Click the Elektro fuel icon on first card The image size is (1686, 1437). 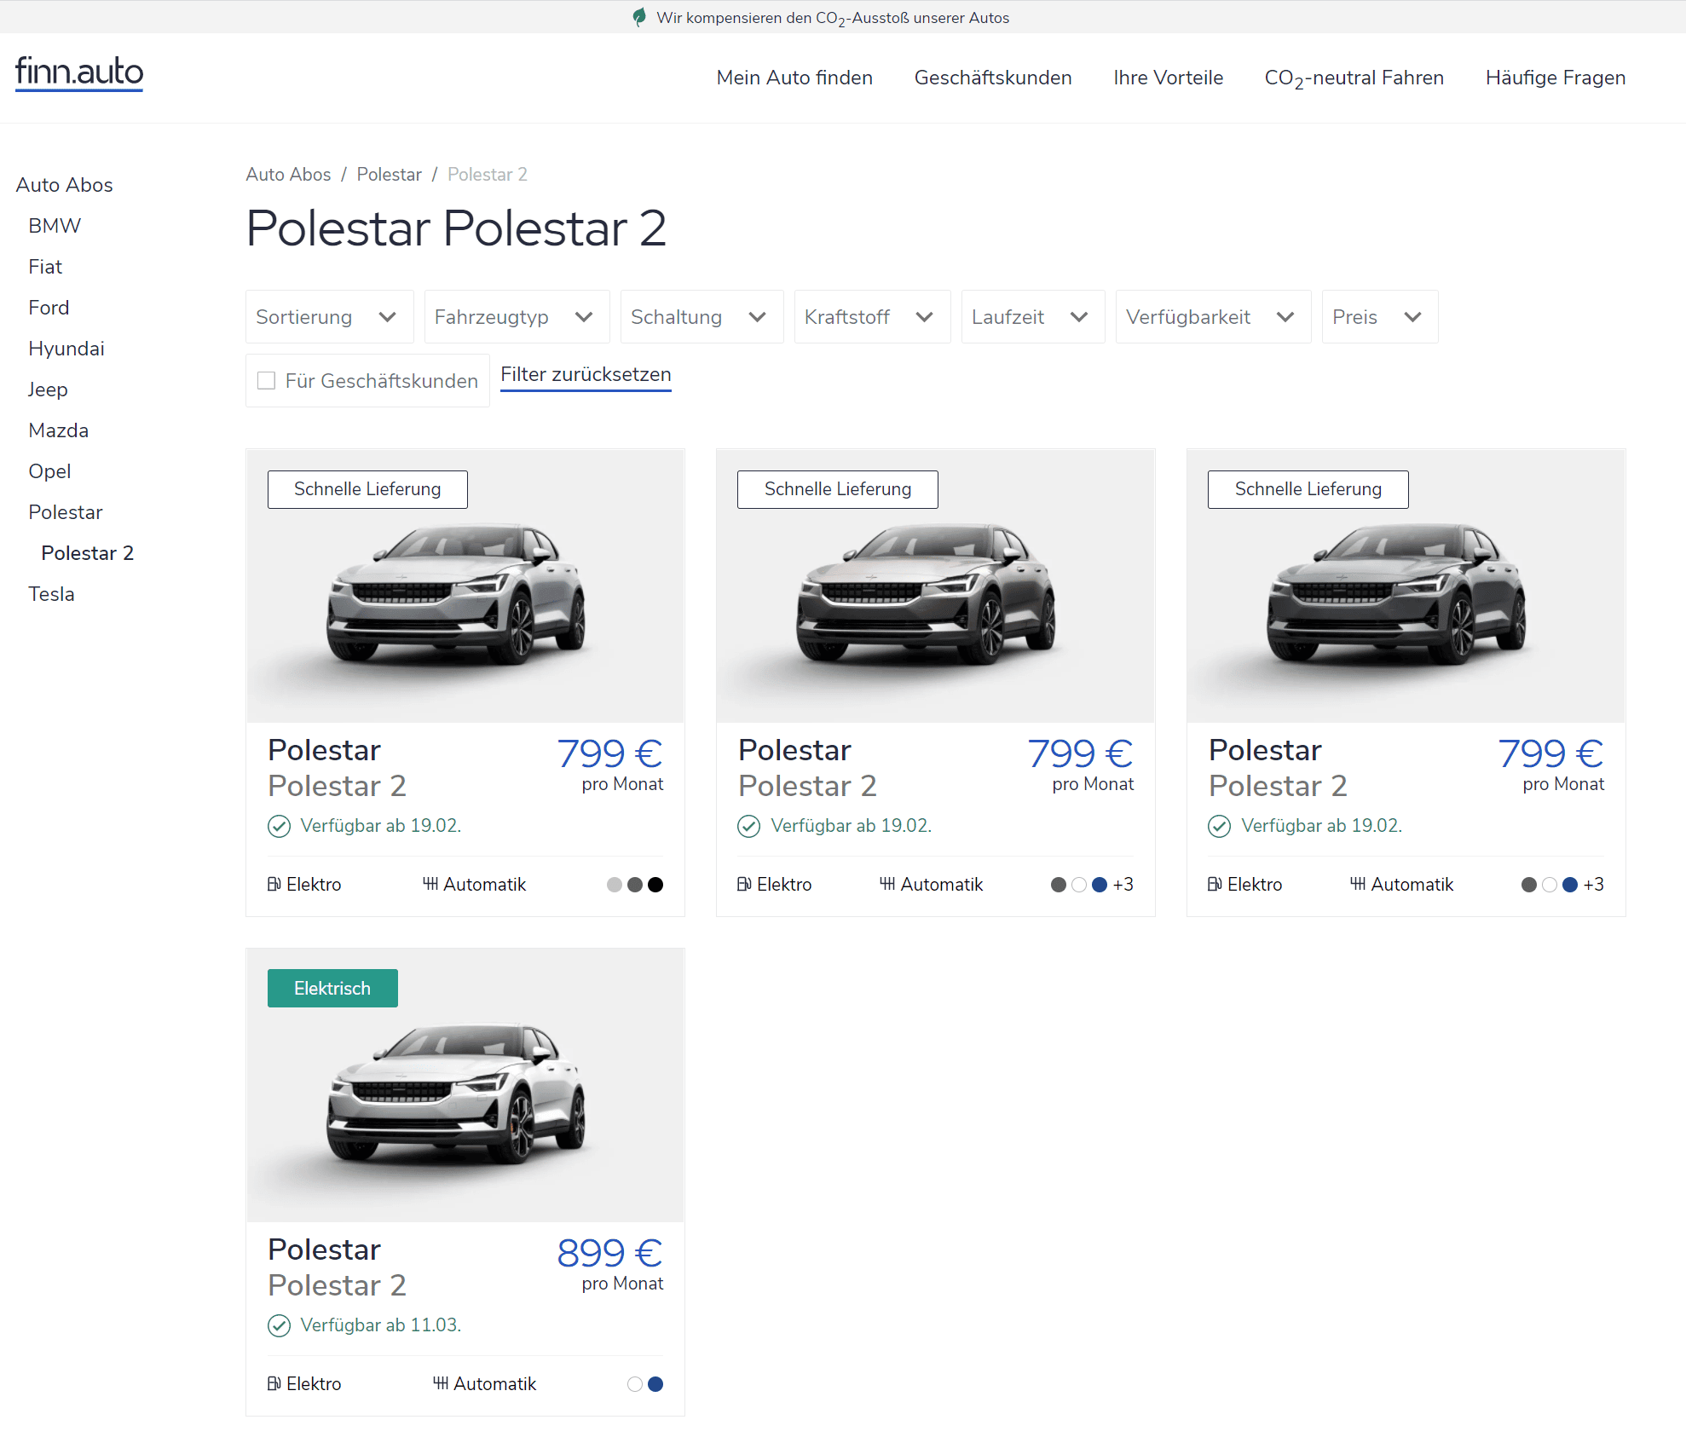(274, 885)
